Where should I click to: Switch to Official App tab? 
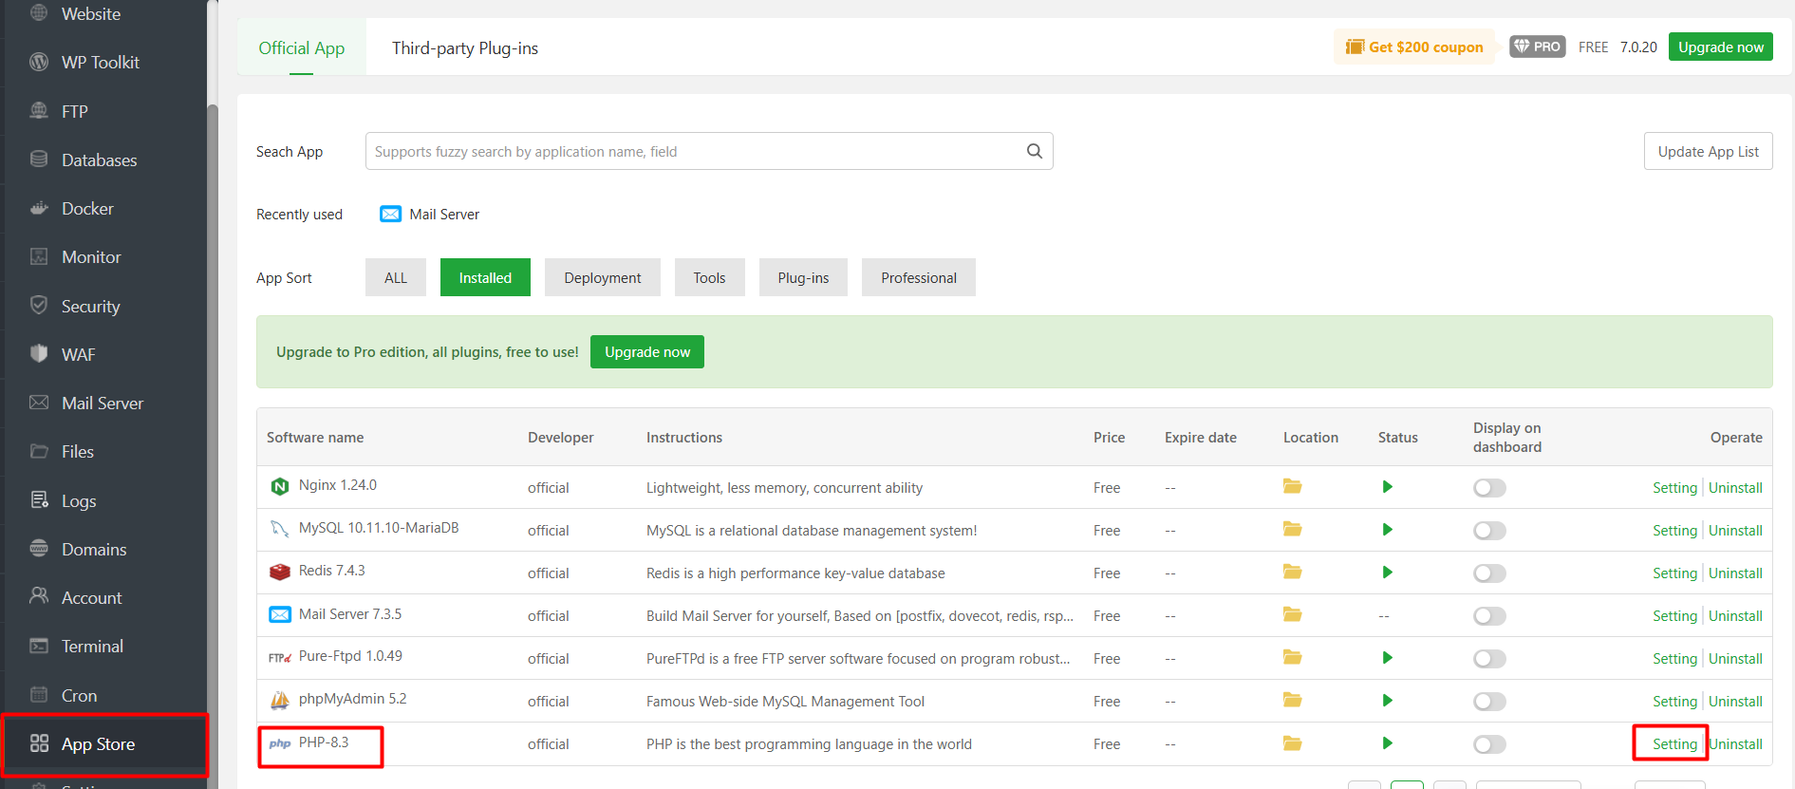click(302, 47)
